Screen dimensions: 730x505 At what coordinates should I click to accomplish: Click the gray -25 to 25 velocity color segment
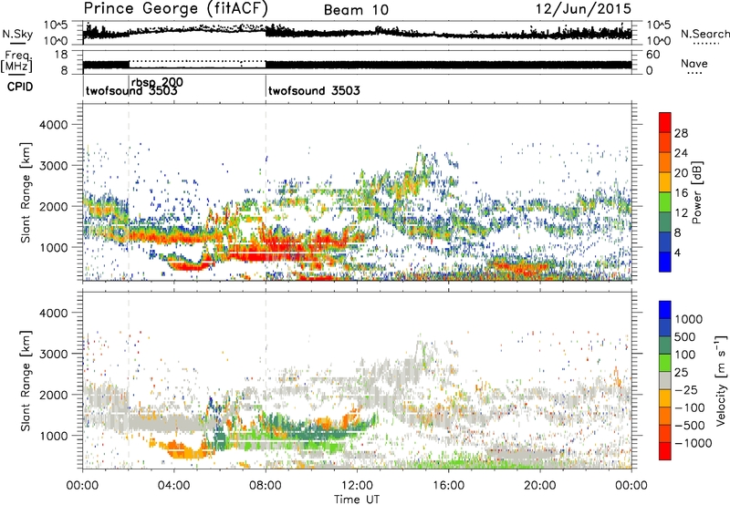[x=665, y=380]
